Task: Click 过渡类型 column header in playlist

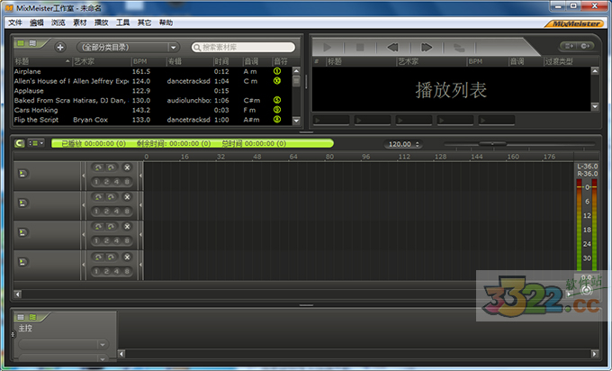Action: coord(571,61)
